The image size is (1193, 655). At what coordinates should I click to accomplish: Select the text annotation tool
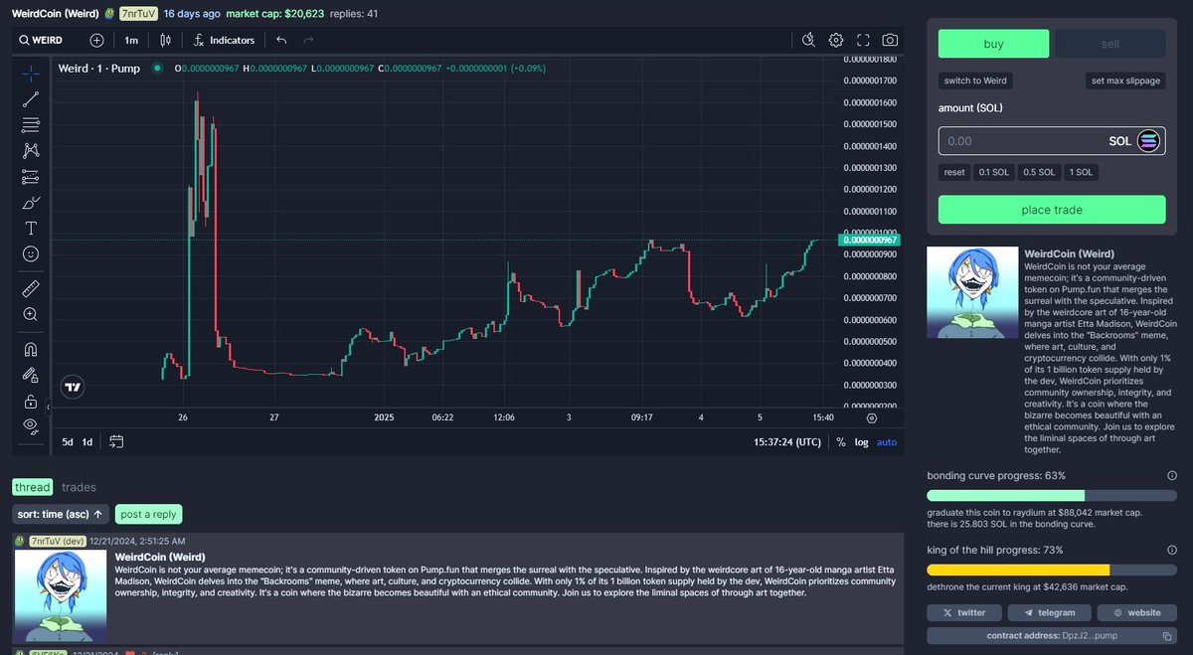click(31, 228)
